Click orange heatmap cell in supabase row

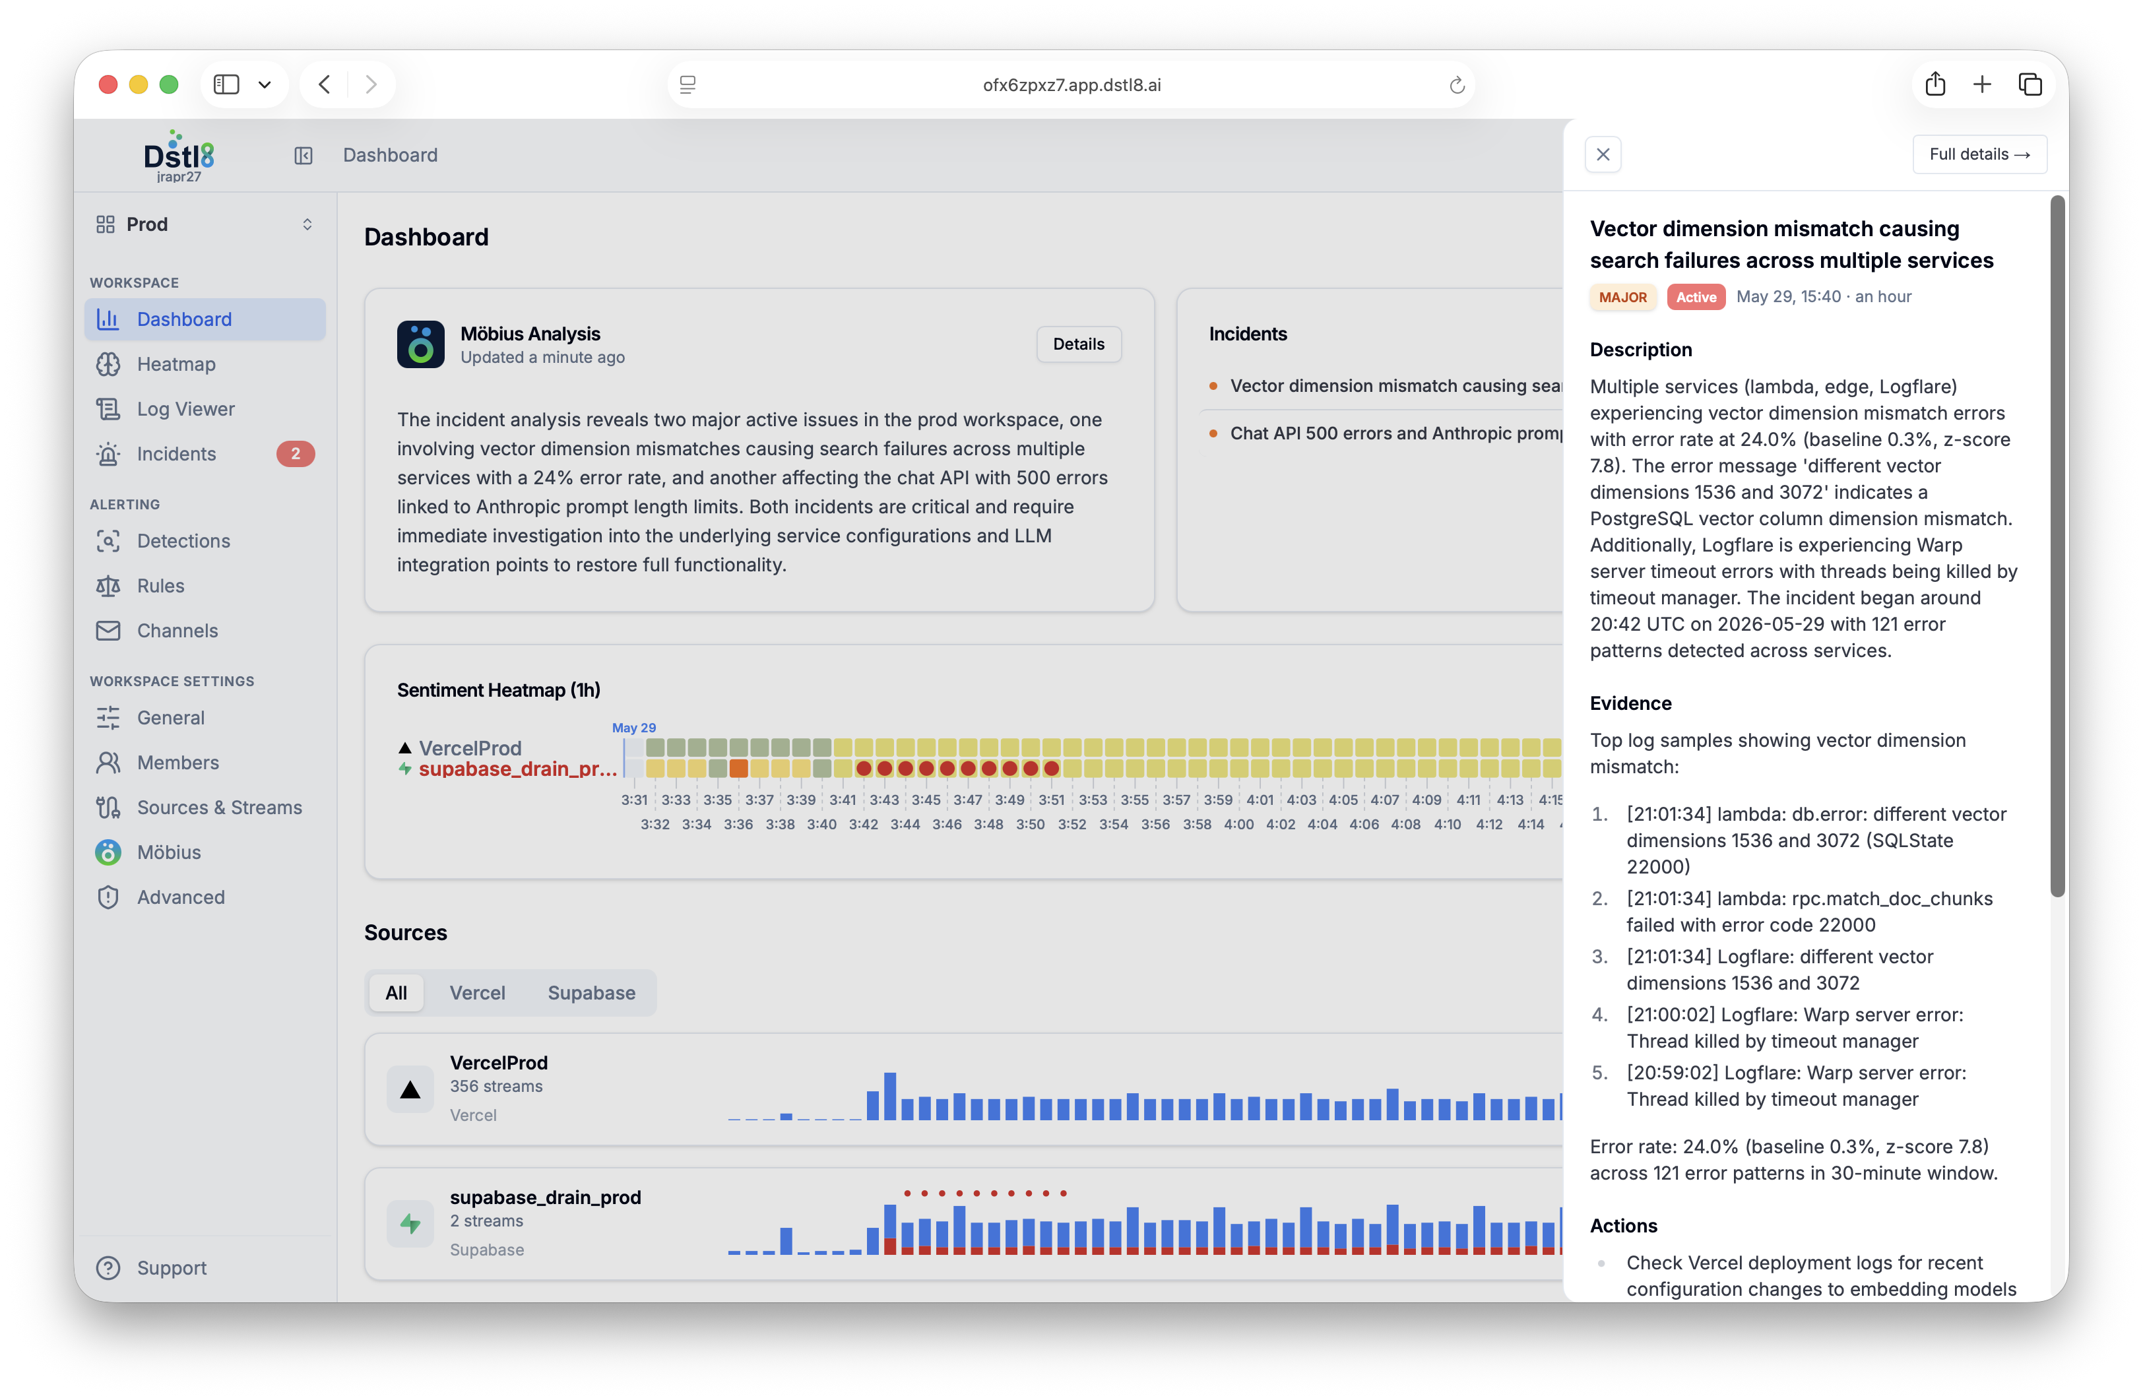(x=738, y=769)
